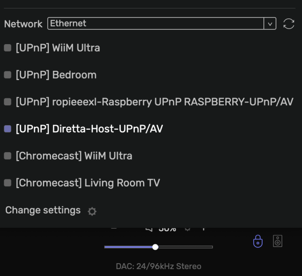The width and height of the screenshot is (302, 276).
Task: Click the Change settings link
Action: click(43, 210)
